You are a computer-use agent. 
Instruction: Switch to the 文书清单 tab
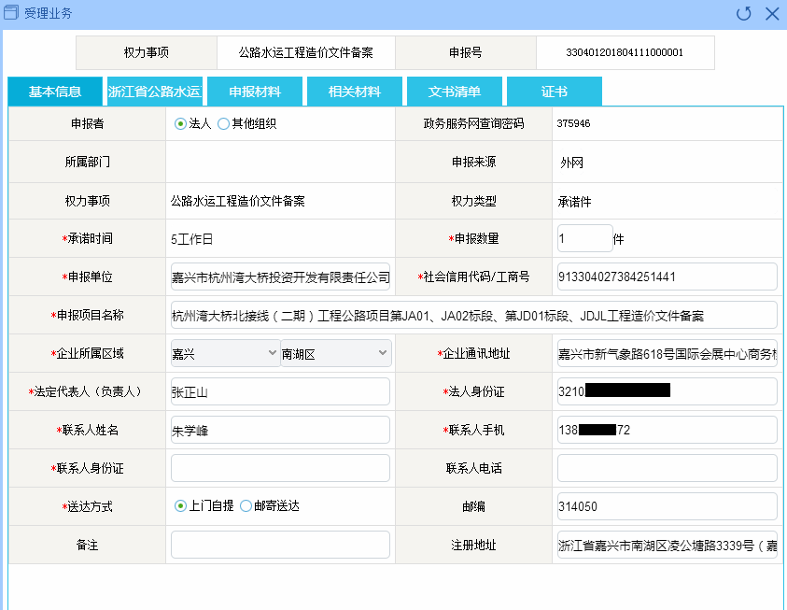tap(455, 92)
